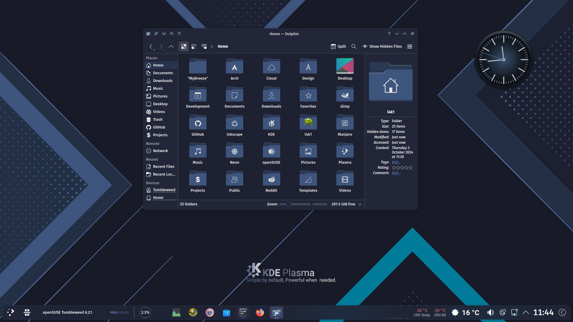573x322 pixels.
Task: Click the large home folder preview thumbnail
Action: [x=391, y=82]
